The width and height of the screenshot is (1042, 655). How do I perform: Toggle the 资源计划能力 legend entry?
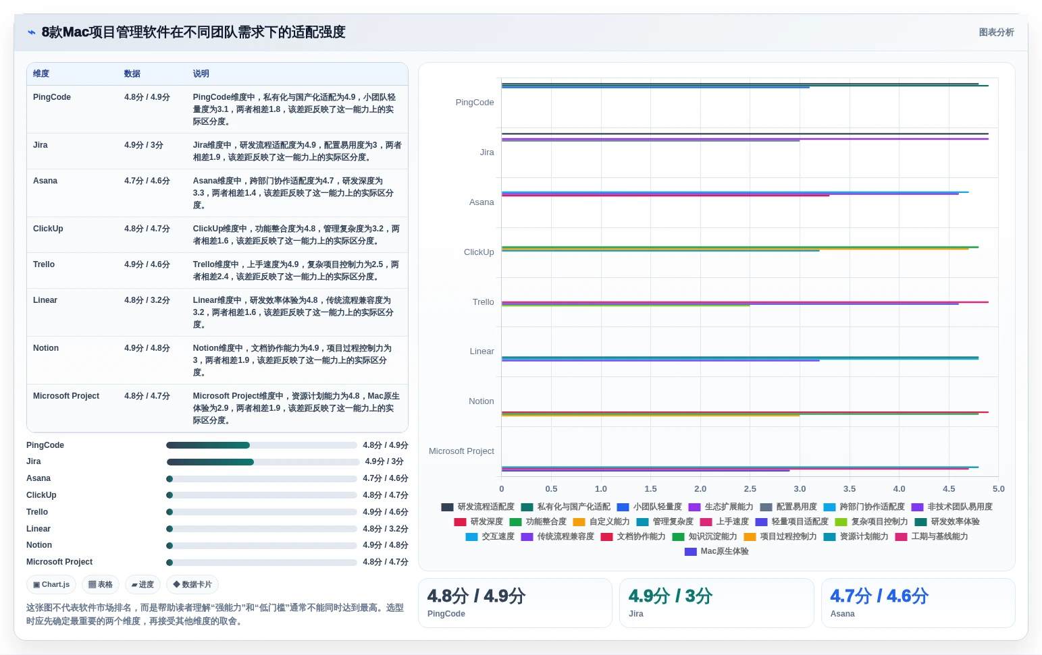click(x=856, y=536)
